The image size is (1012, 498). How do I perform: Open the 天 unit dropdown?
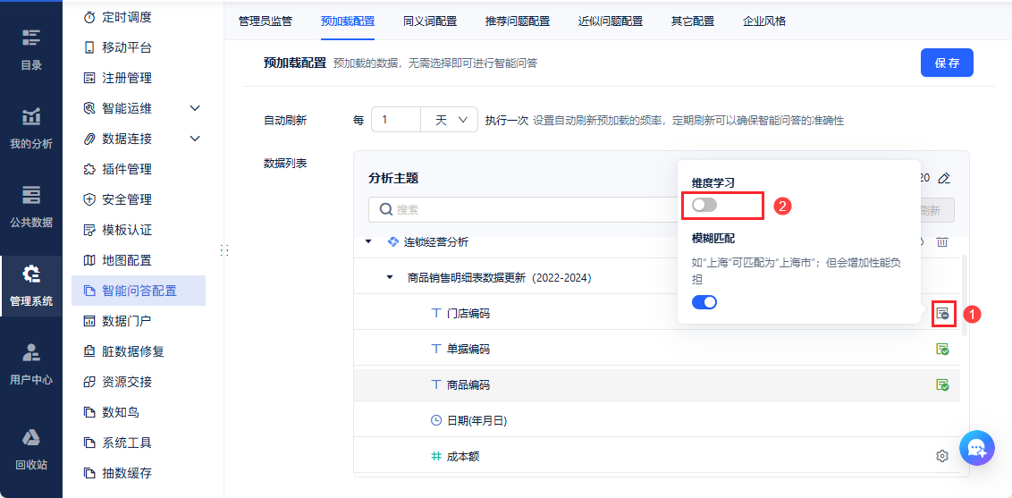pyautogui.click(x=449, y=120)
